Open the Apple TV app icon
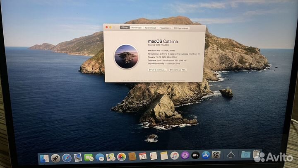Screen dimensions: 298x168 click(x=195, y=155)
